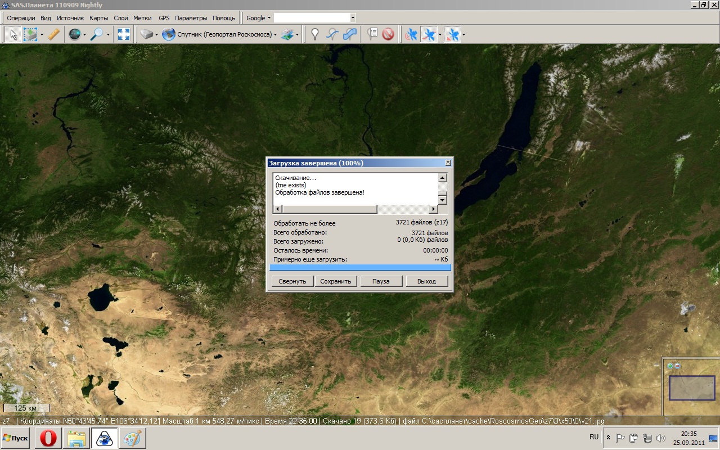The height and width of the screenshot is (450, 720).
Task: Toggle the GPS track recording button
Action: tap(429, 35)
